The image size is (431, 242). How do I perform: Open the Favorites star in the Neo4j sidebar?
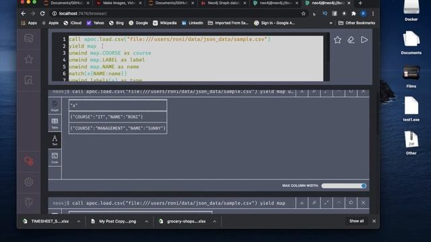click(x=28, y=59)
